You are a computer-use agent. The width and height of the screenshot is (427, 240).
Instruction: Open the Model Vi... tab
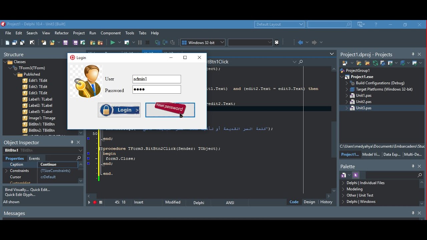[x=371, y=155]
